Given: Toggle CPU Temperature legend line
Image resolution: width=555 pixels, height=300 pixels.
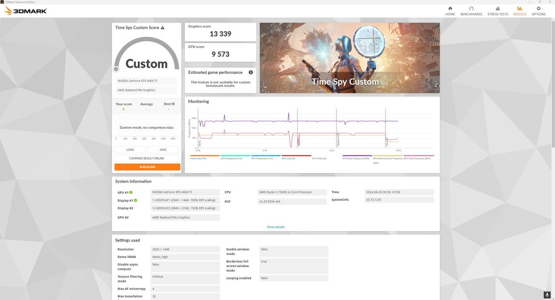Looking at the screenshot, I should coord(235,157).
